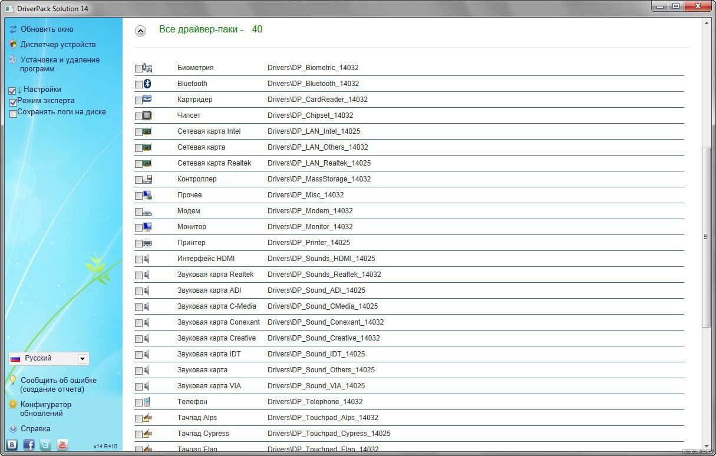
Task: Click the Все драйвер-паки - 40 heading
Action: point(211,29)
